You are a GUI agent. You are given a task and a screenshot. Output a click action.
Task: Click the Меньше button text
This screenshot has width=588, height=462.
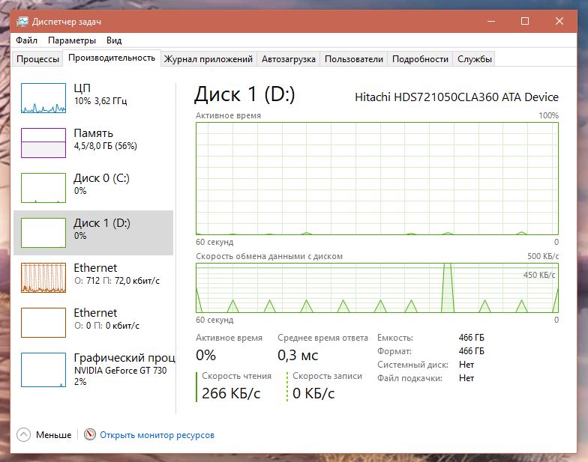(x=54, y=435)
